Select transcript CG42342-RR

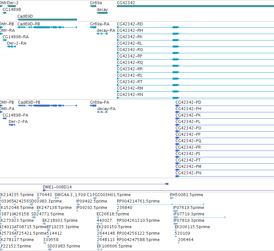[130, 69]
